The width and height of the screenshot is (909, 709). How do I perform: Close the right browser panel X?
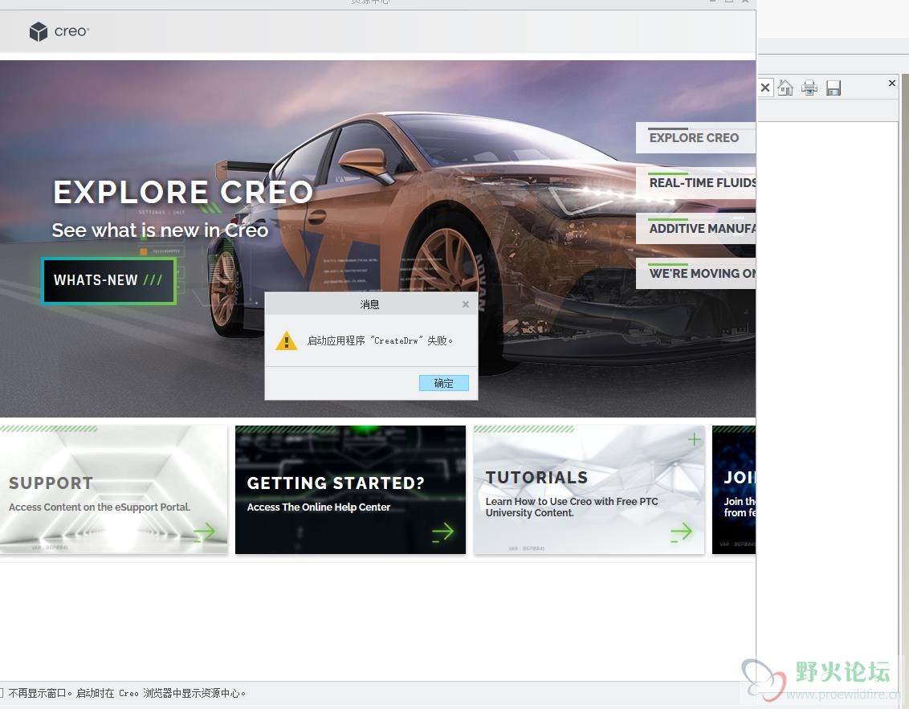click(x=892, y=83)
